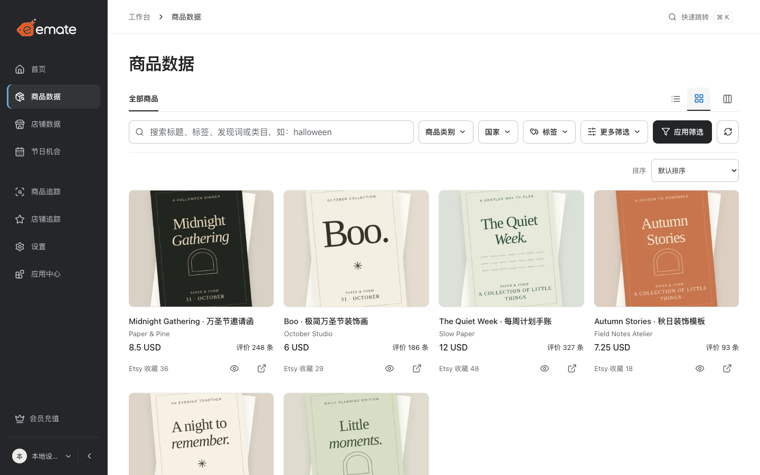
Task: Click shop name Paper & Pine
Action: (149, 334)
